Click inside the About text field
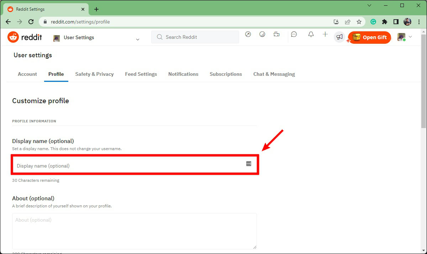 [135, 231]
